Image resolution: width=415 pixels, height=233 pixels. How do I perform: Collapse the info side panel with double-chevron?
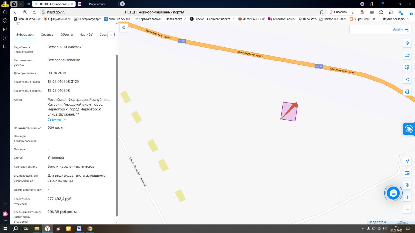124,28
